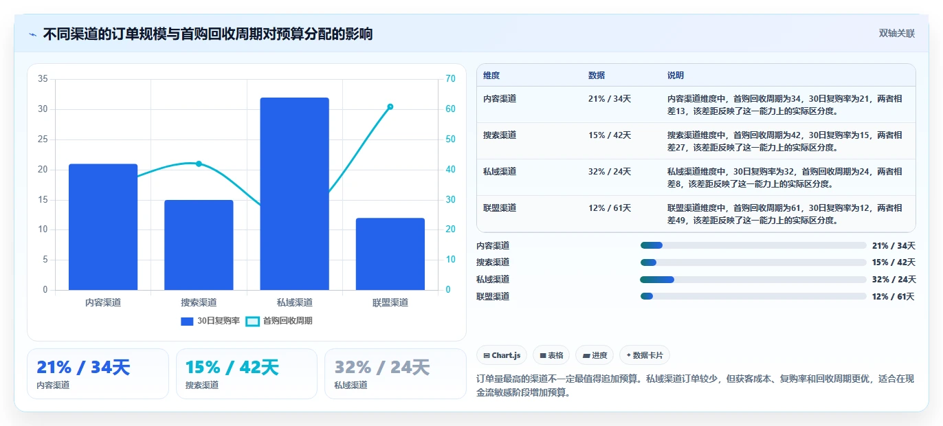Select the 搜索渠道 bar in the chart
This screenshot has height=426, width=943.
(x=199, y=245)
